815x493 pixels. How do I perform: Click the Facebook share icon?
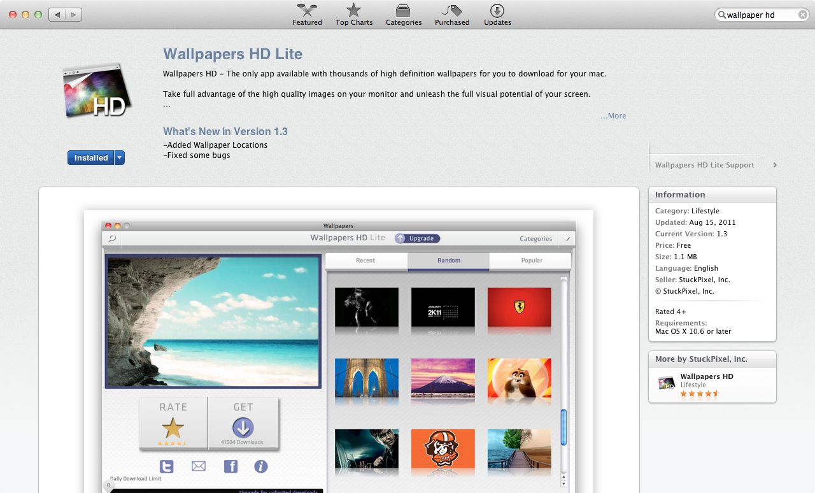pyautogui.click(x=230, y=466)
